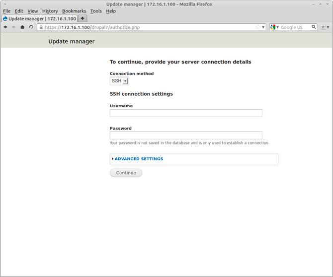333x277 pixels.
Task: Click the Password input field
Action: [186, 136]
